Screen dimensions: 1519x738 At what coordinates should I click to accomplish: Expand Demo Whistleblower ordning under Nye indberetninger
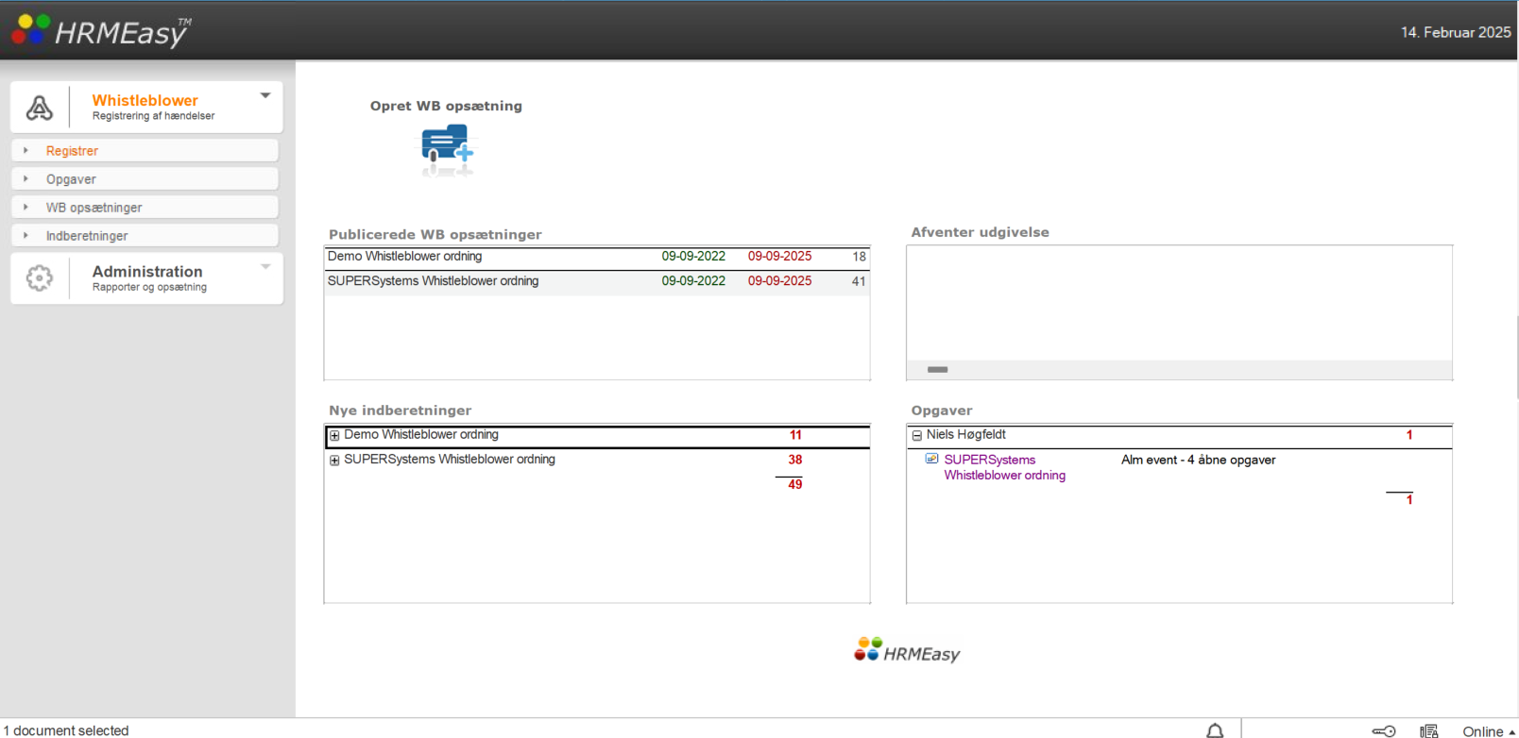point(334,435)
